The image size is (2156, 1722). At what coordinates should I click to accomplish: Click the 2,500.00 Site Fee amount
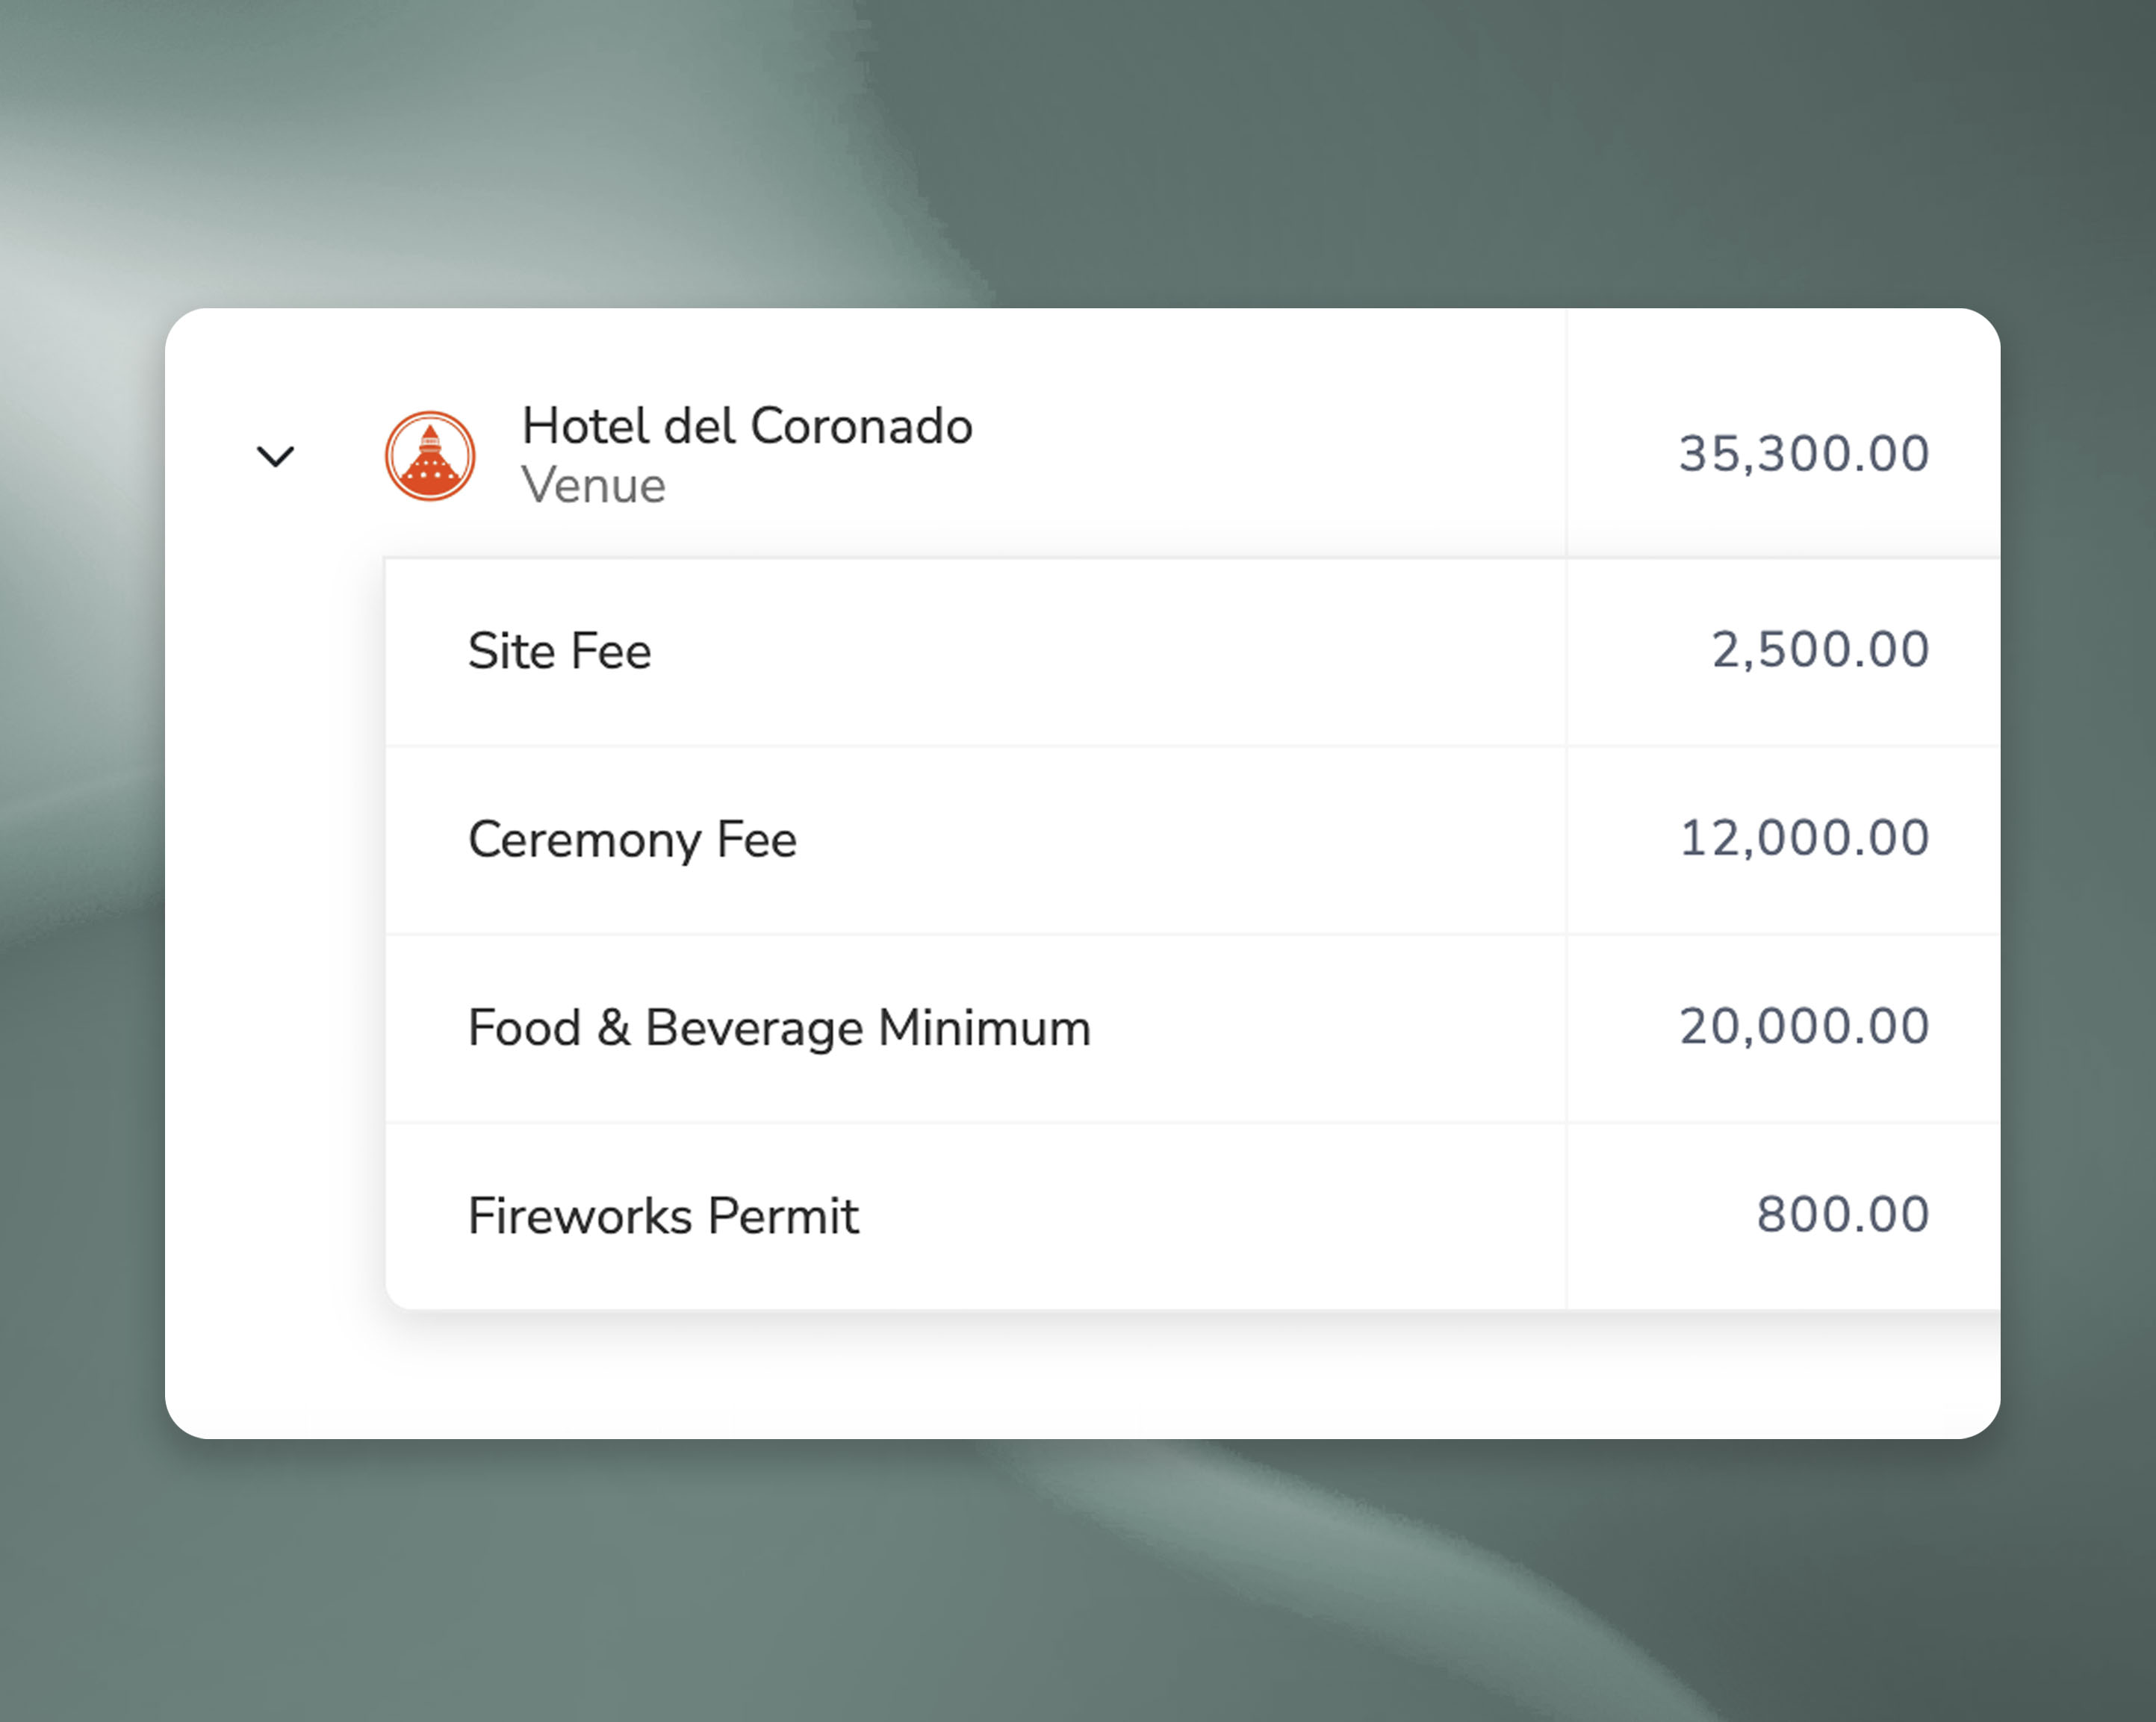1820,649
